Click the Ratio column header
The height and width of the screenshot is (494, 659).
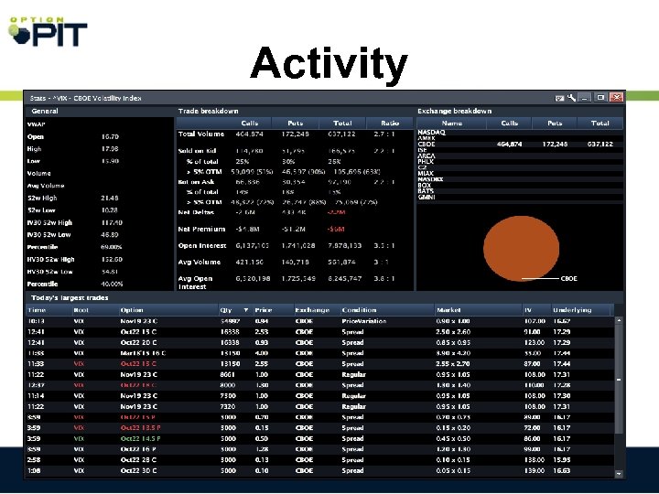point(390,123)
